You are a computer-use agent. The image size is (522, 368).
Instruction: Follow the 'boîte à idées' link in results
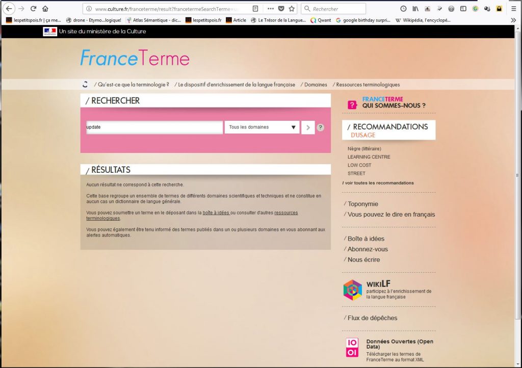point(216,213)
